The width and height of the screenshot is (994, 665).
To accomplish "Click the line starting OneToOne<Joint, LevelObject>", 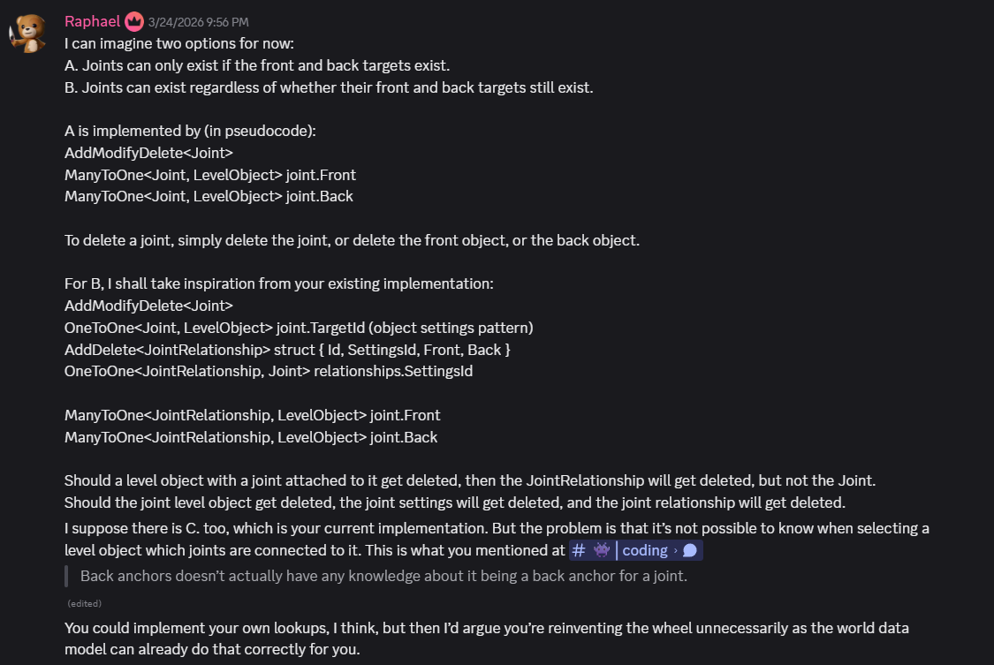I will (299, 328).
